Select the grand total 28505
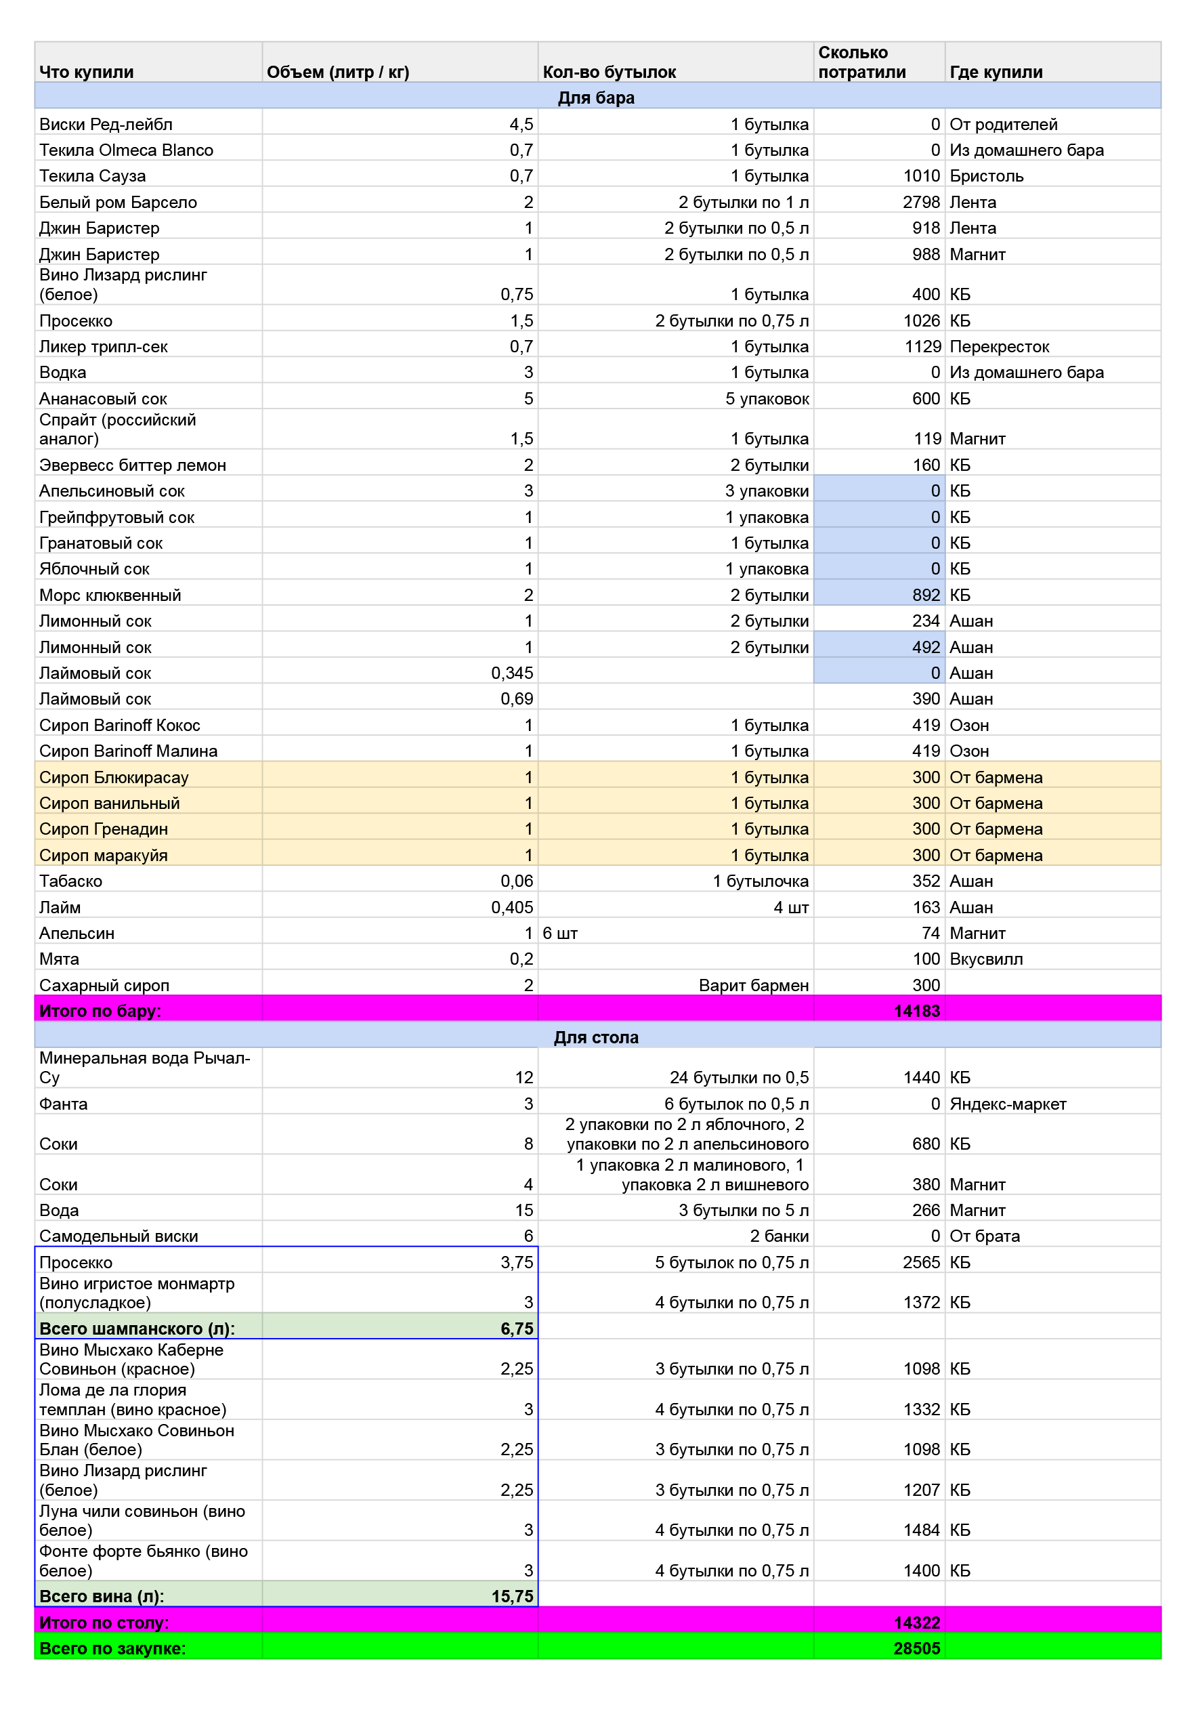 click(x=879, y=1648)
